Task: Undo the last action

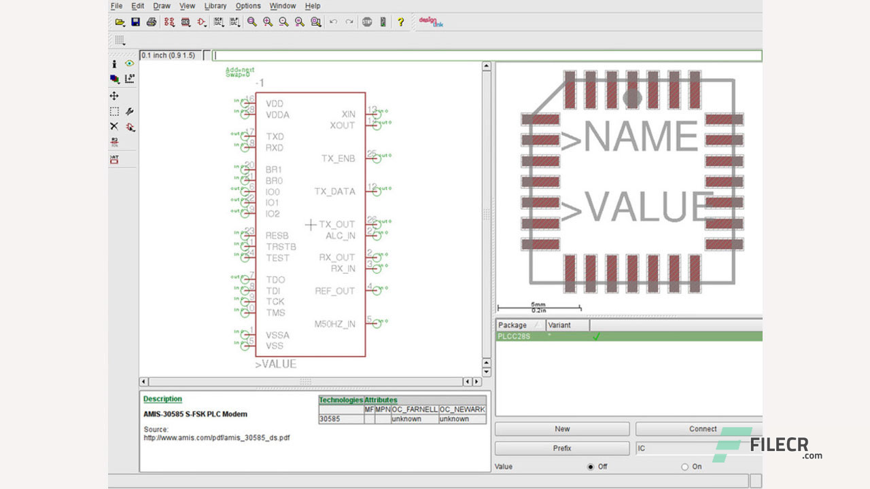Action: (x=333, y=22)
